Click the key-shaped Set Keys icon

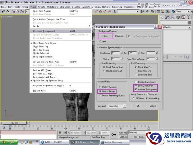pyautogui.click(x=114, y=134)
